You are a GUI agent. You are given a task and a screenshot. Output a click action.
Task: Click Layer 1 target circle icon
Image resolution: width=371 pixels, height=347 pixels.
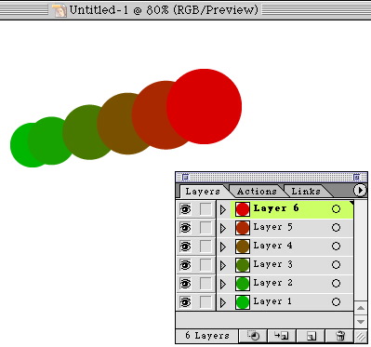tap(336, 302)
